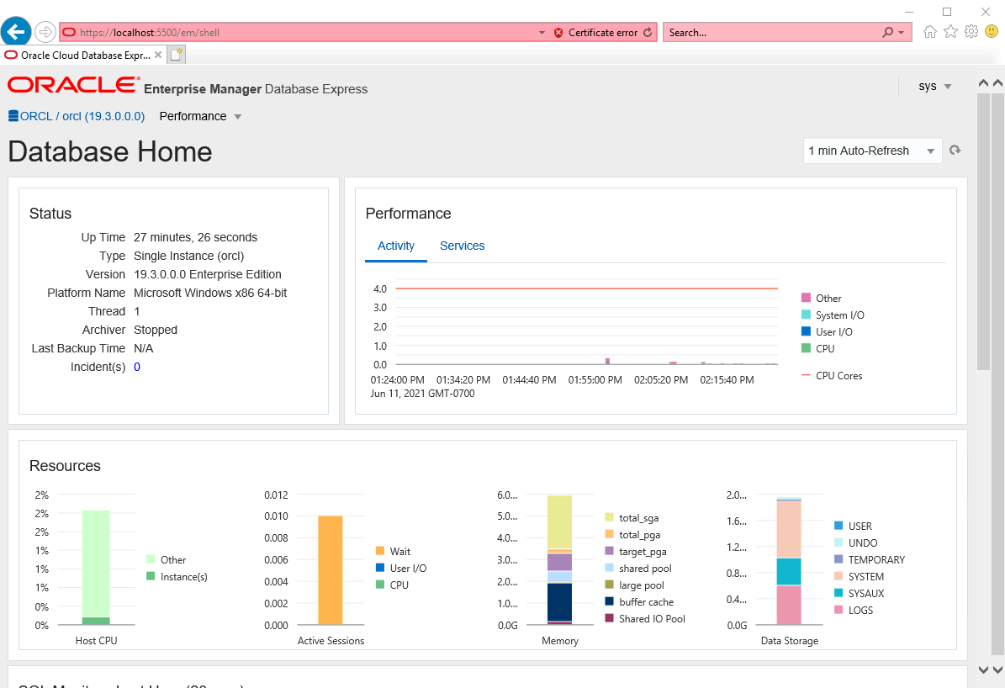Click the browser Home icon

coord(930,31)
